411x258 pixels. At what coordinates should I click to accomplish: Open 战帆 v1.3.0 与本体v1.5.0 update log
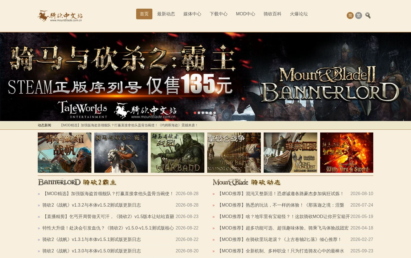pyautogui.click(x=92, y=251)
